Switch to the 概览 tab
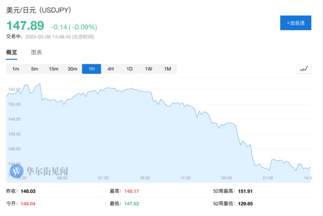The image size is (323, 216). [x=12, y=52]
